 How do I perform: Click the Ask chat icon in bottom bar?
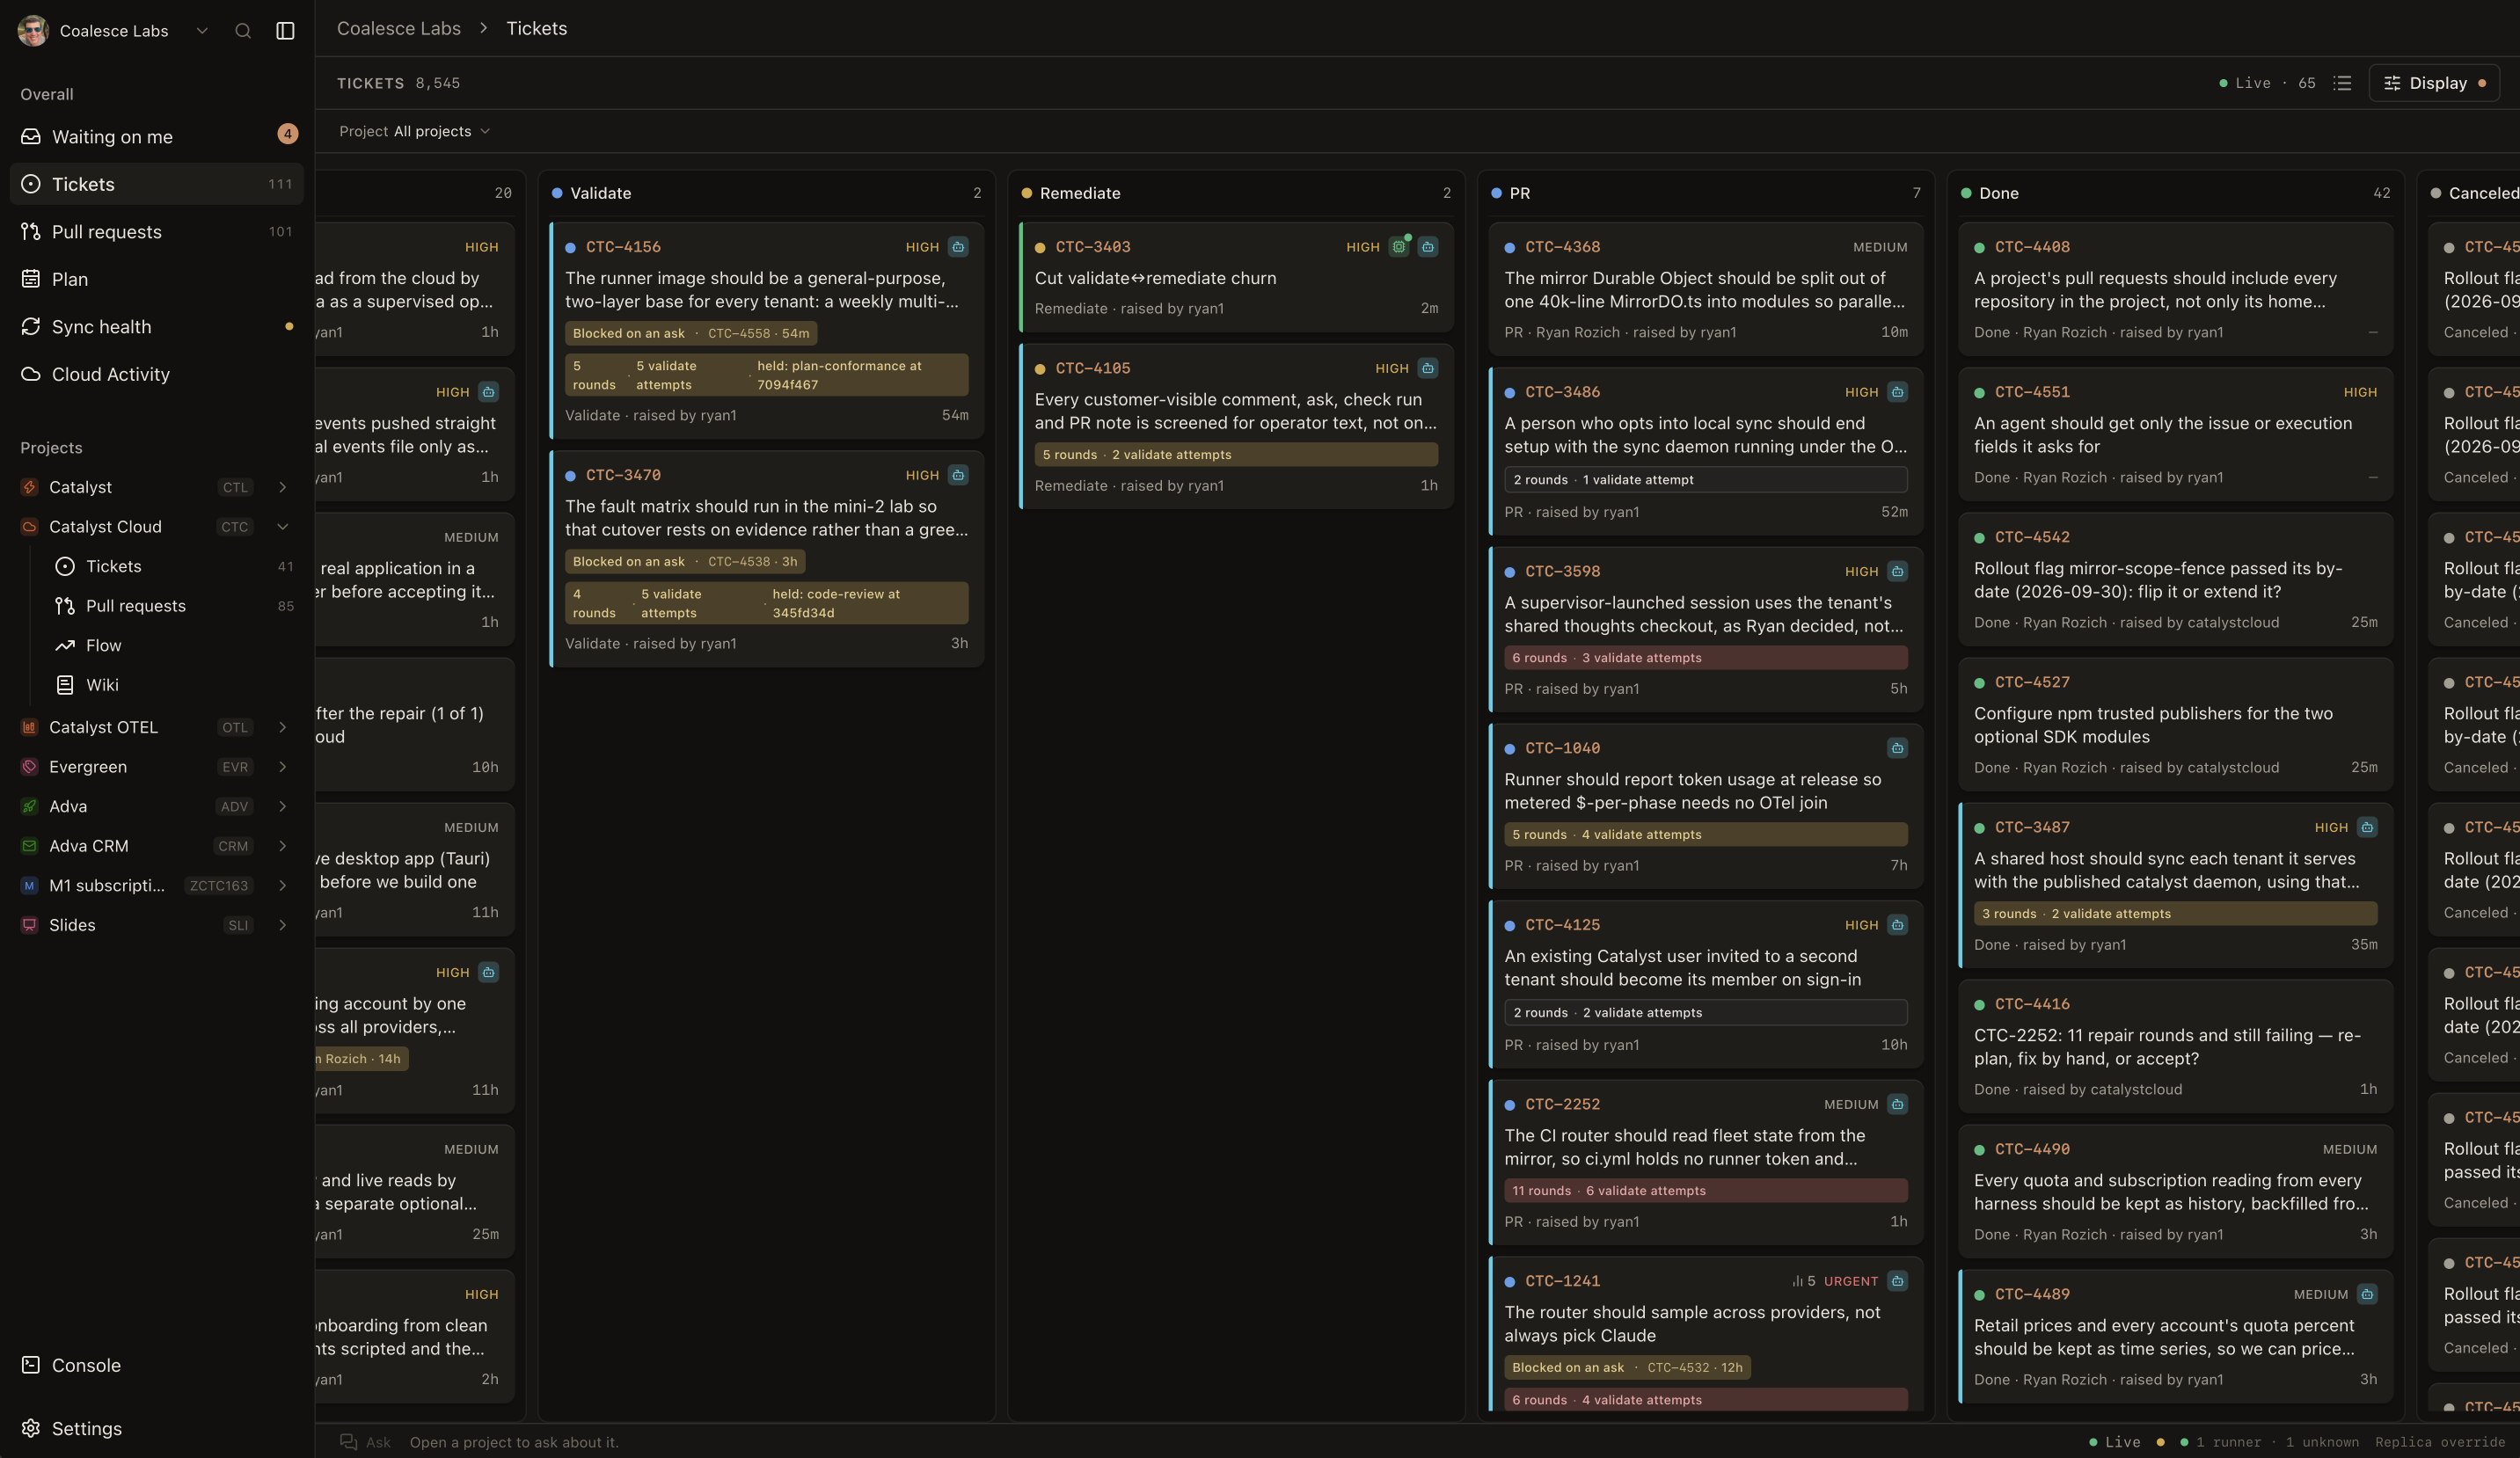pos(348,1442)
